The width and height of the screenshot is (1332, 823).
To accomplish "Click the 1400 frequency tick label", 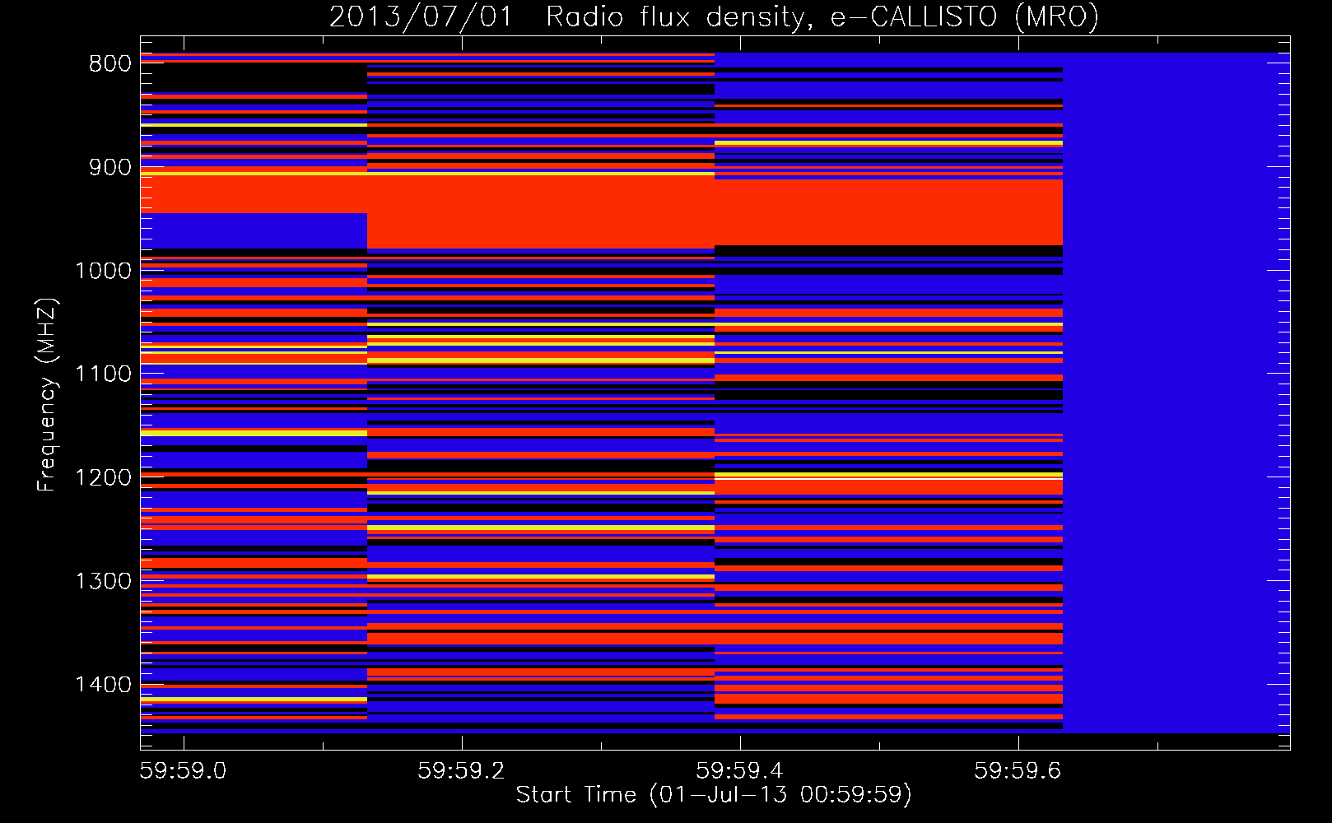I will click(x=104, y=685).
